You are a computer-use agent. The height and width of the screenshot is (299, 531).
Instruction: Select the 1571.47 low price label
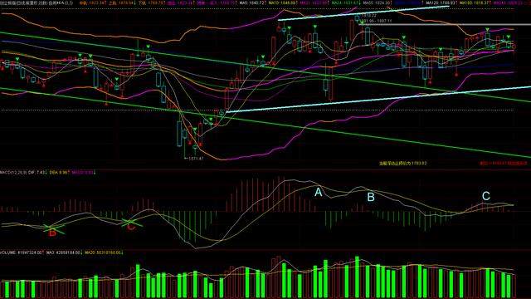coord(195,159)
